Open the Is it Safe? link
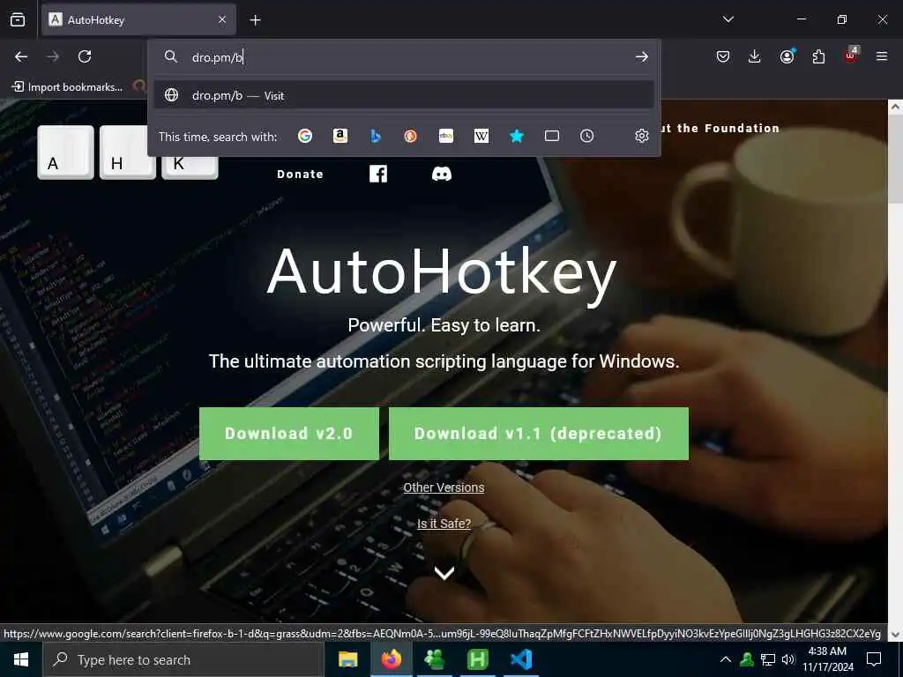This screenshot has width=903, height=677. pyautogui.click(x=444, y=524)
